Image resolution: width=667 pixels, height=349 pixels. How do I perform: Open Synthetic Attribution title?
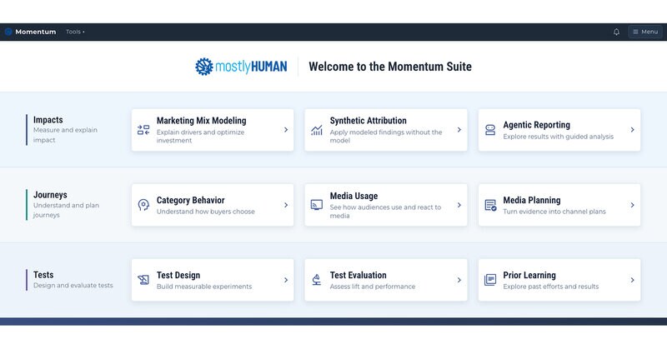click(x=368, y=121)
